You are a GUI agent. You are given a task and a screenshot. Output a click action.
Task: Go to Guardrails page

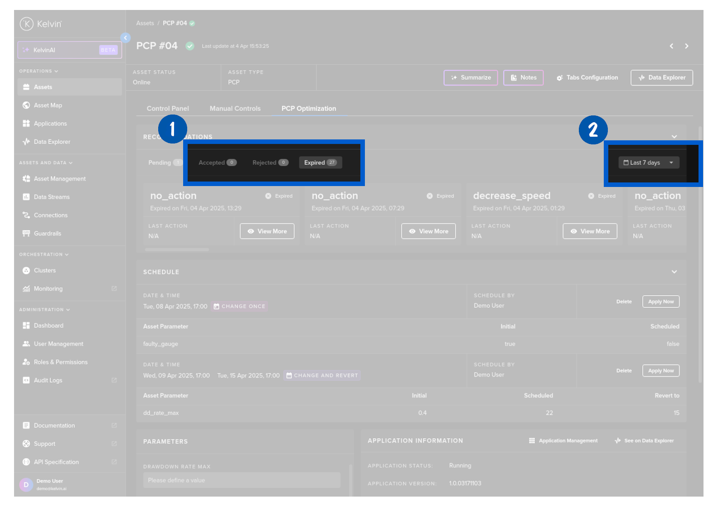[47, 234]
